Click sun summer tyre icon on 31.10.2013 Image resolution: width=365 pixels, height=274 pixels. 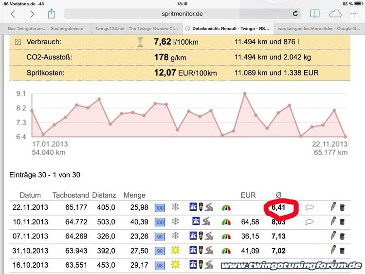pos(175,250)
